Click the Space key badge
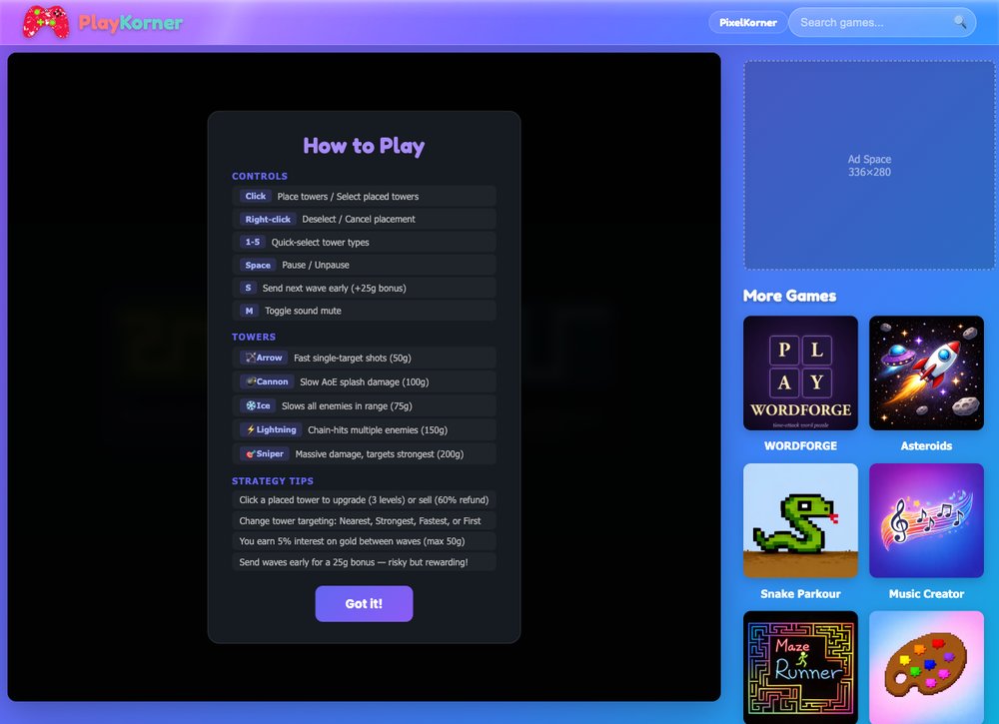 pyautogui.click(x=258, y=265)
